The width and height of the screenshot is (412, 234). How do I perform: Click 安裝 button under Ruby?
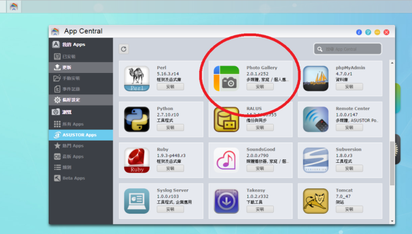pos(170,169)
